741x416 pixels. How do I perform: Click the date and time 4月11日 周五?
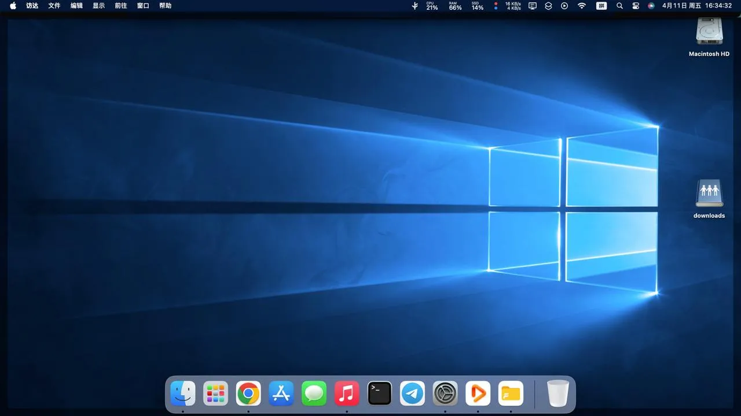[681, 6]
